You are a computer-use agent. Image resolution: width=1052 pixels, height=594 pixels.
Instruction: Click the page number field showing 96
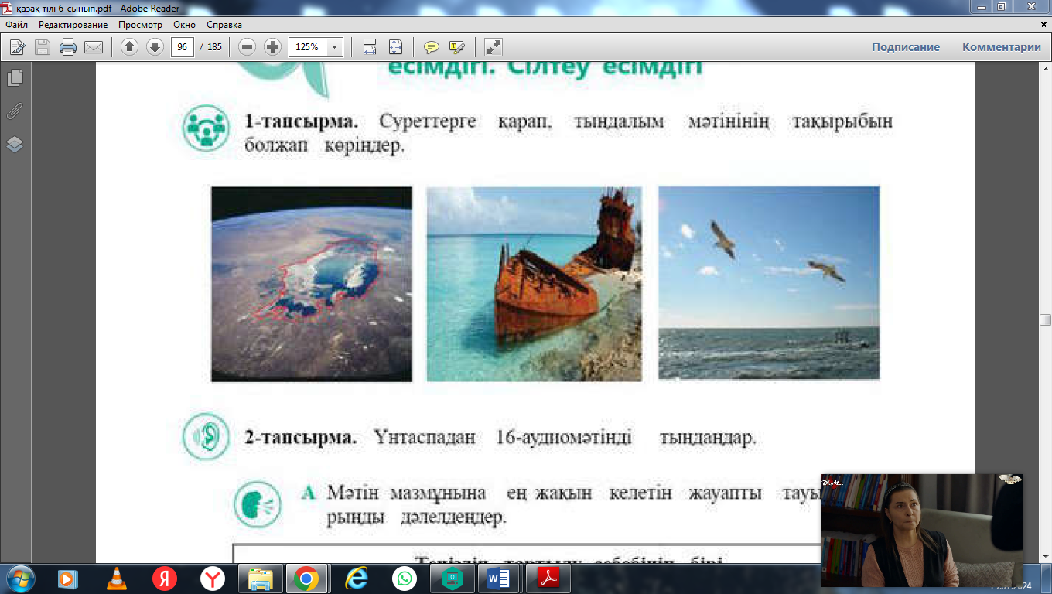[182, 47]
